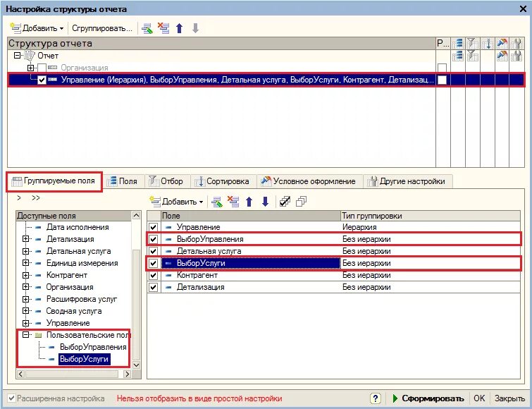Image resolution: width=532 pixels, height=409 pixels.
Task: Toggle the Управление (Иерархия) grouping checkbox
Action: (42, 80)
